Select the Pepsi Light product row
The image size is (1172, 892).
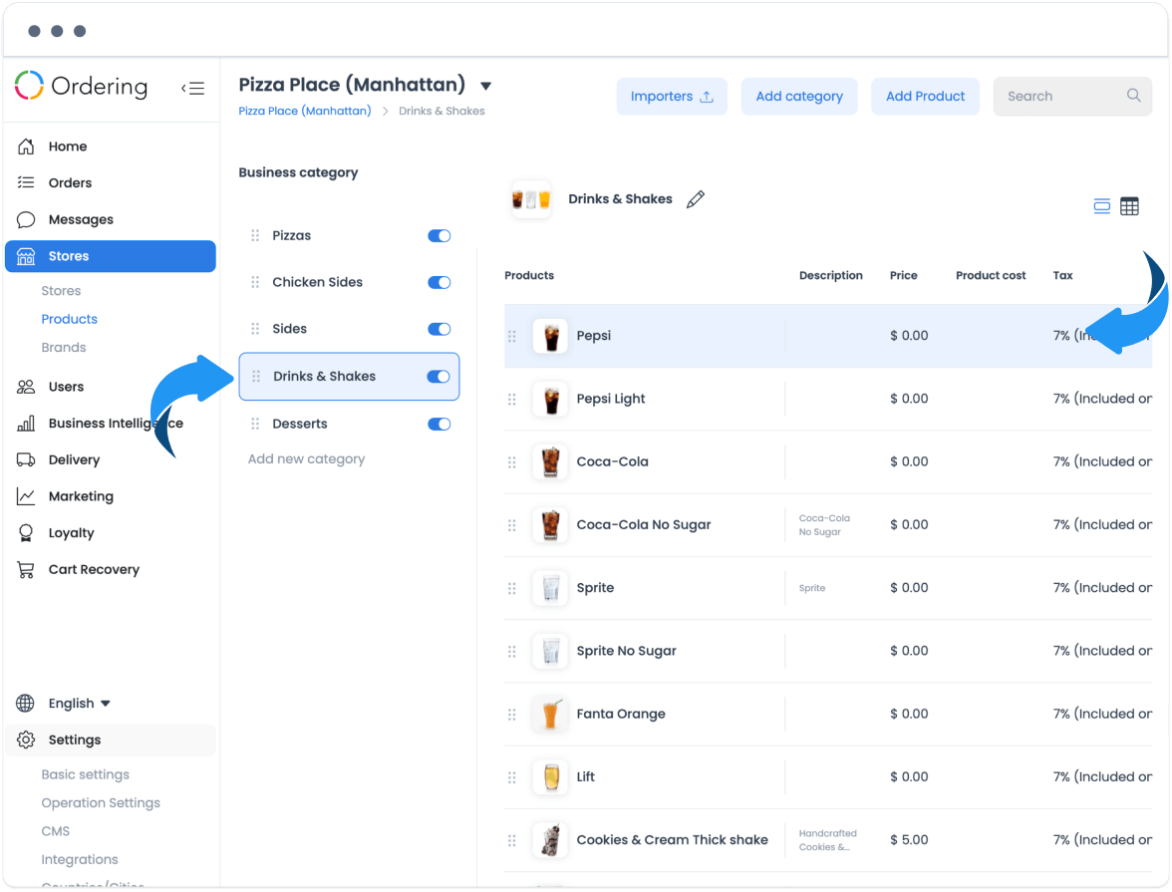828,400
